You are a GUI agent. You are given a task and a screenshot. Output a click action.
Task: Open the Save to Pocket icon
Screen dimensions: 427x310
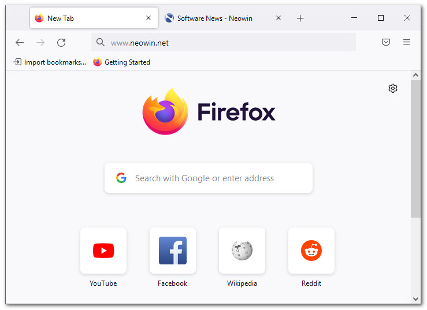click(386, 42)
